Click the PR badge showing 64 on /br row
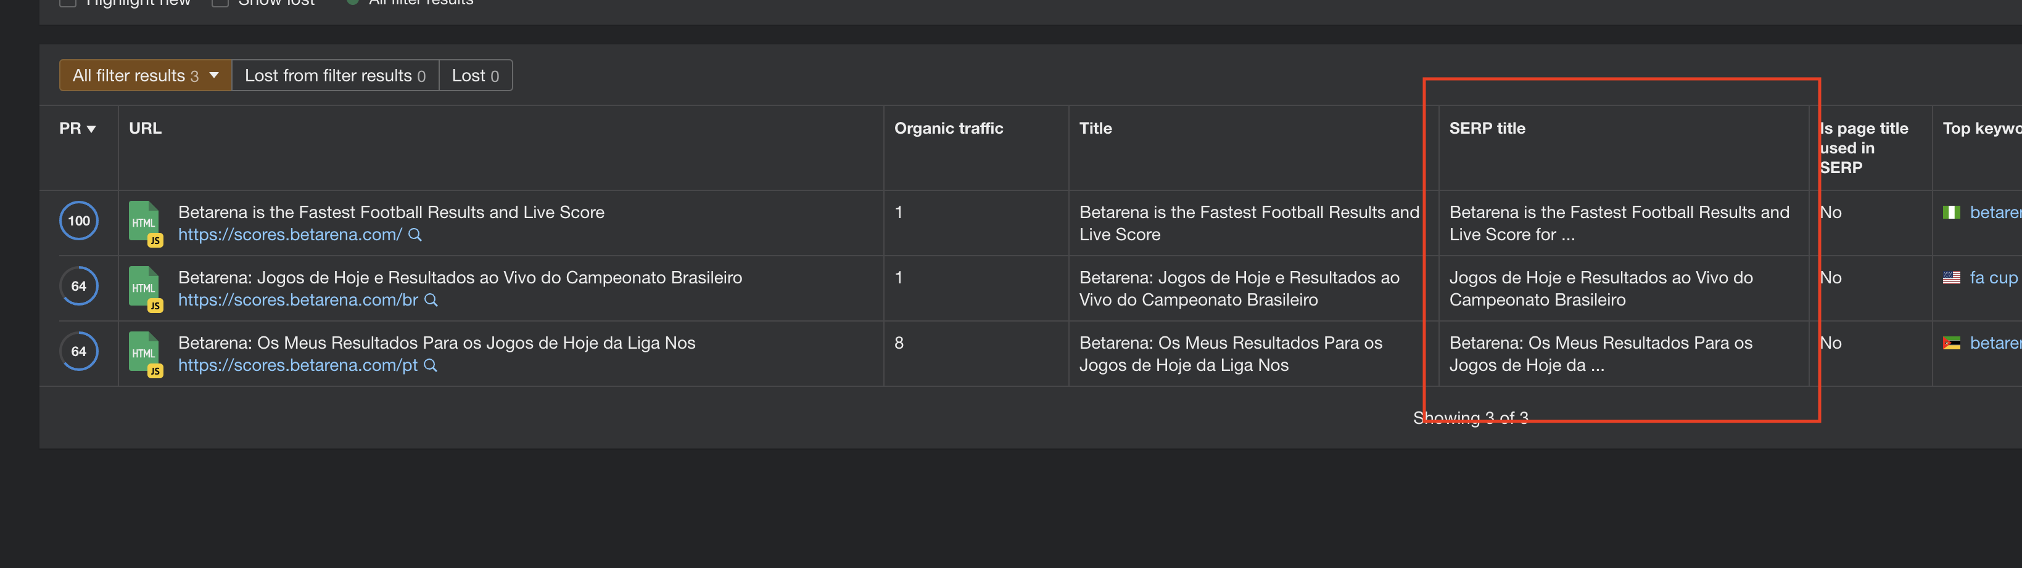 tap(78, 286)
